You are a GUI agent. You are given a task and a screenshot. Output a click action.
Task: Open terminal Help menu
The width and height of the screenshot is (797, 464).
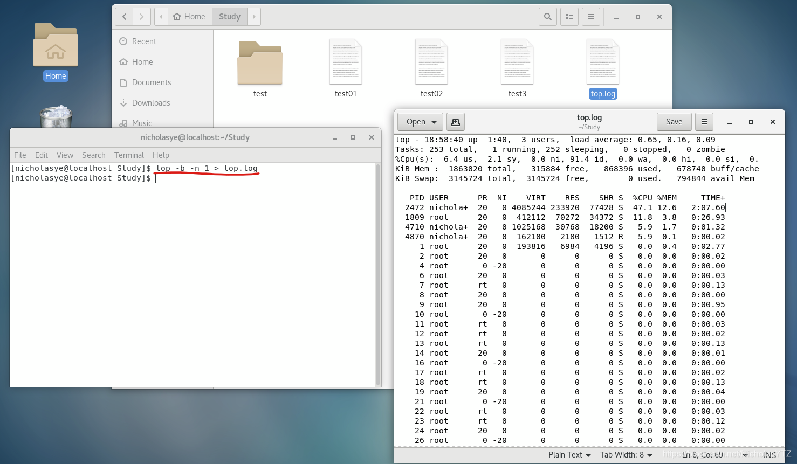(161, 155)
